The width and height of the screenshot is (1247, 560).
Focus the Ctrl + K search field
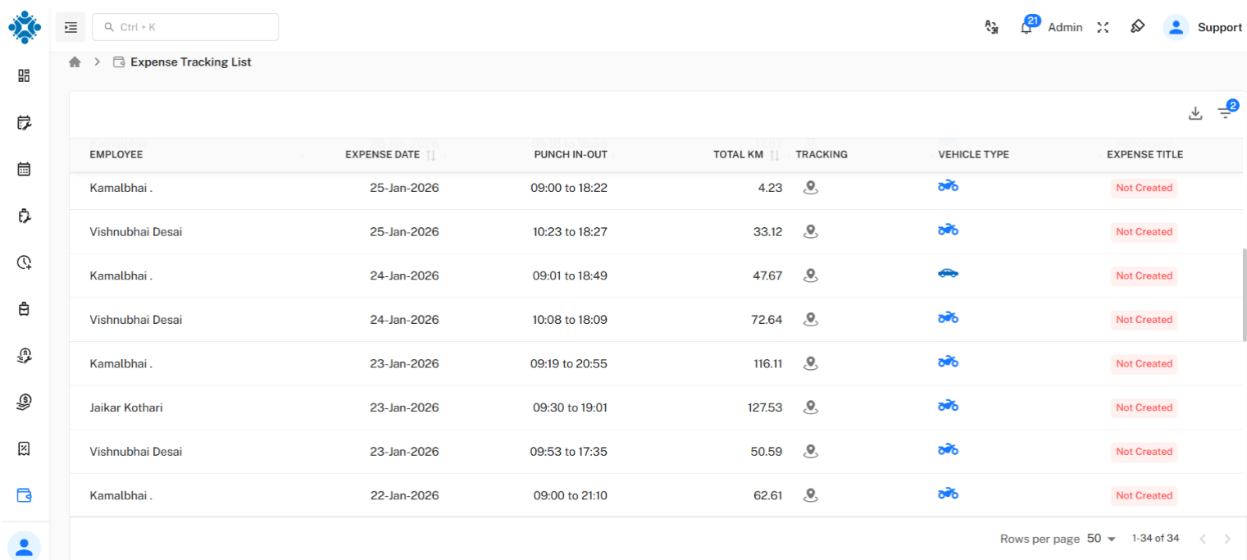click(x=185, y=27)
